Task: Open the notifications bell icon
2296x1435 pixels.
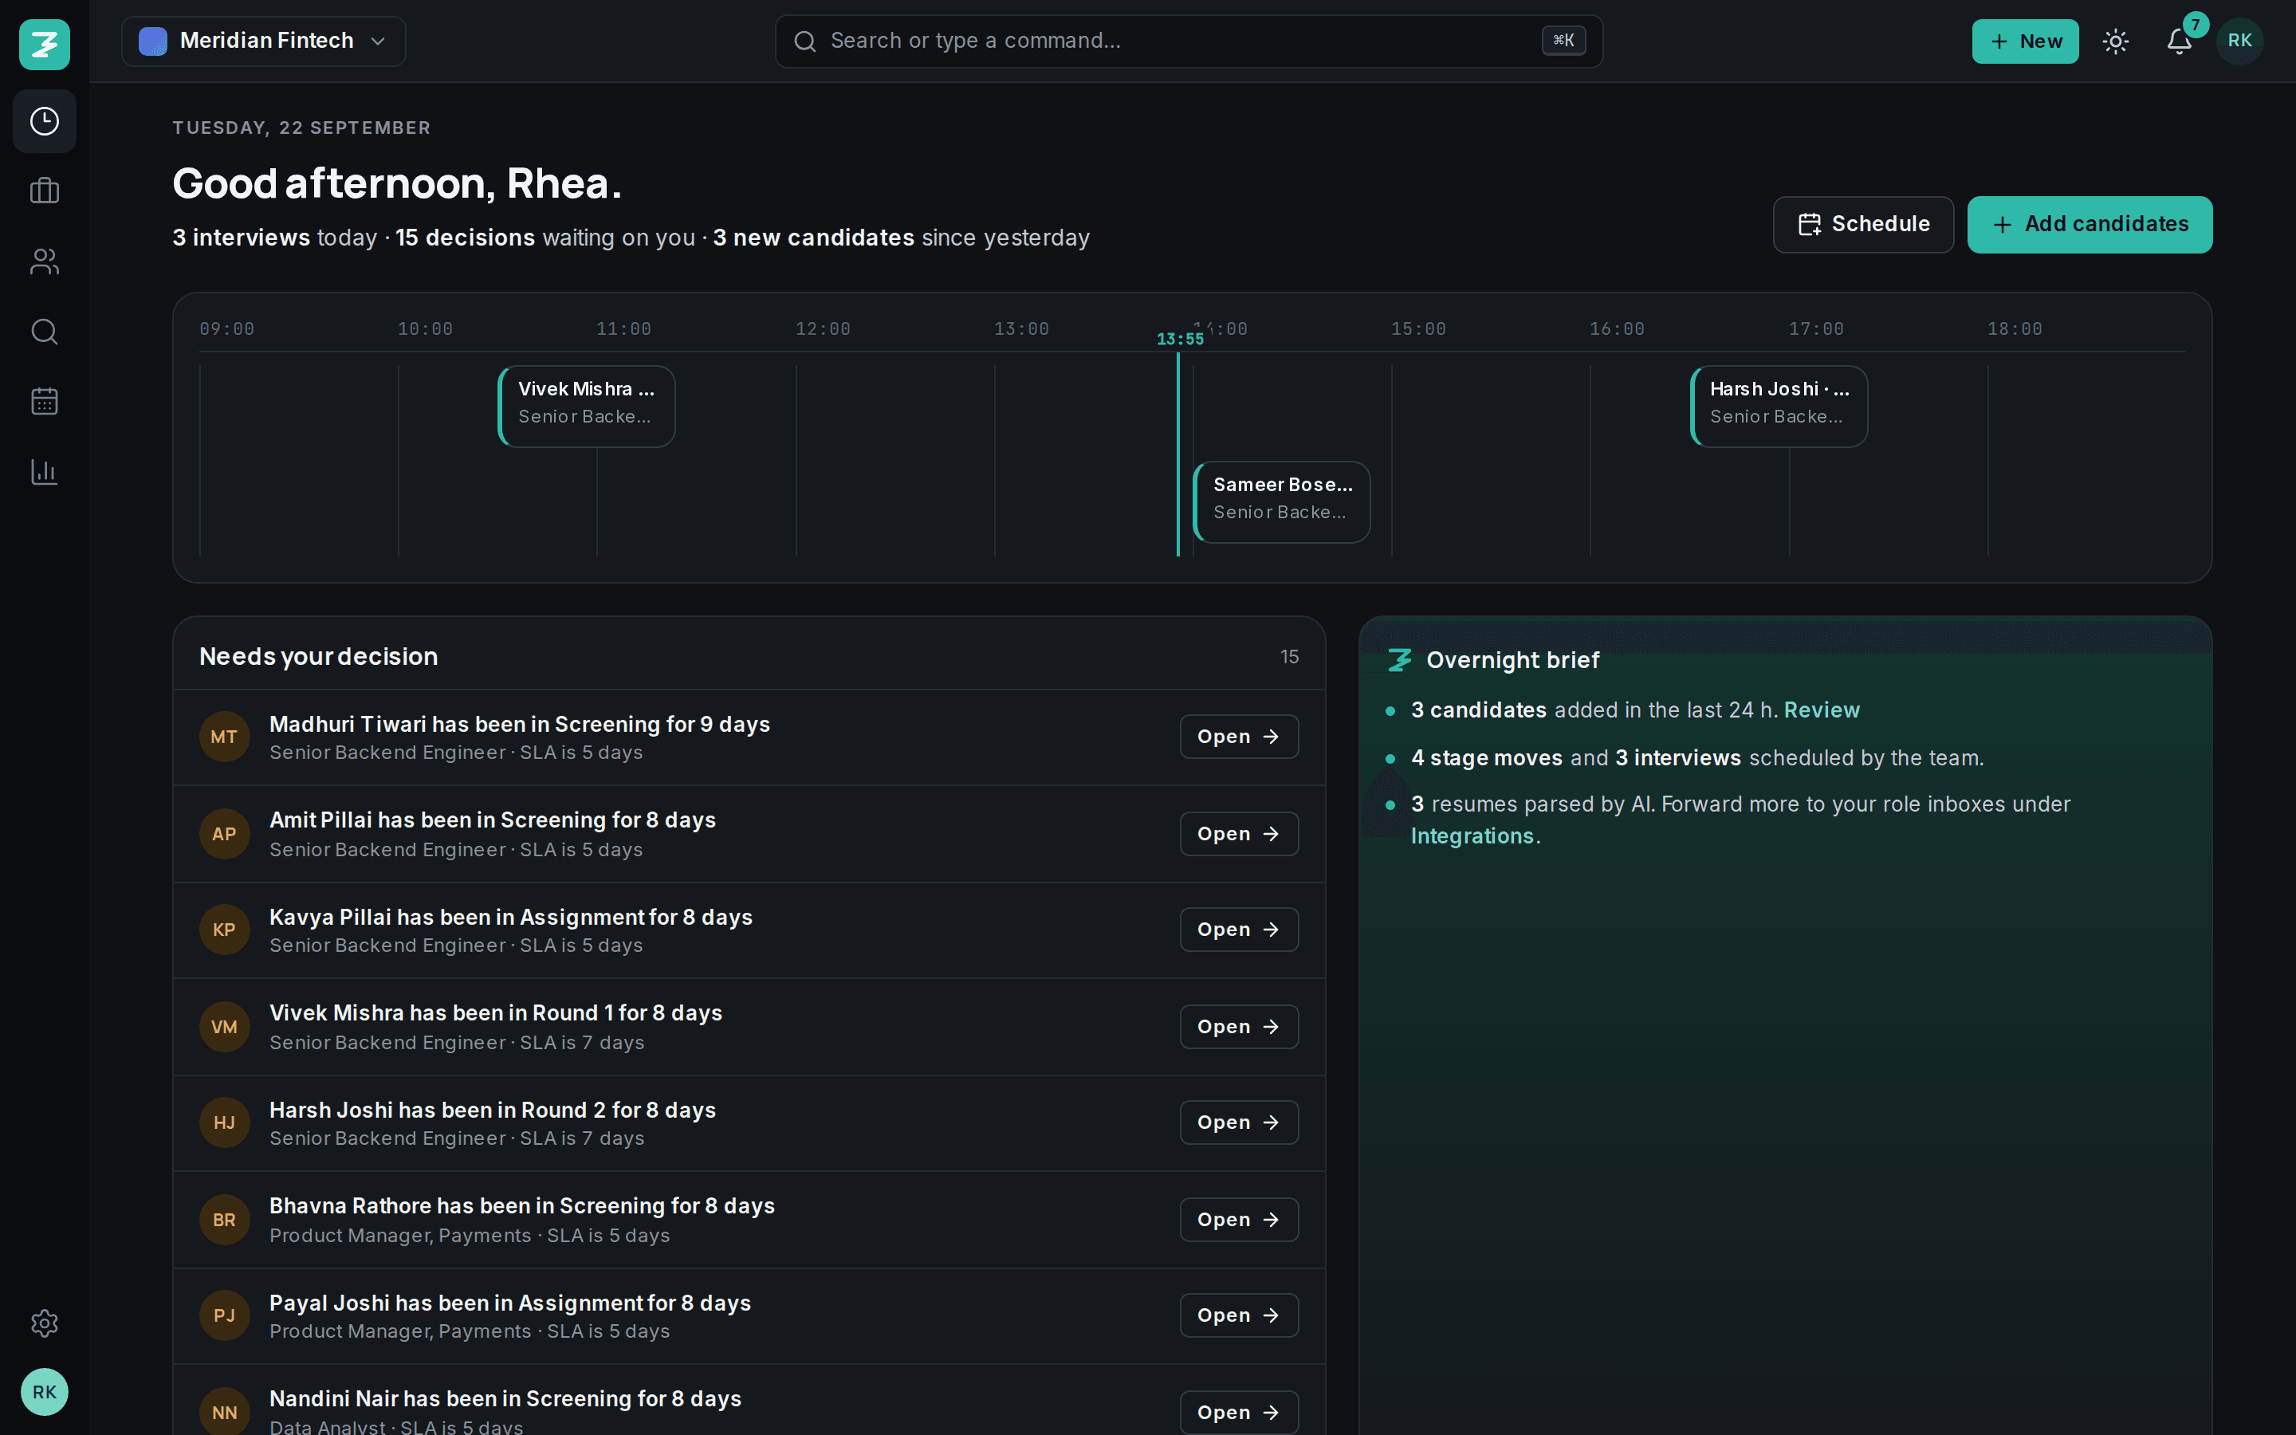Action: point(2180,41)
